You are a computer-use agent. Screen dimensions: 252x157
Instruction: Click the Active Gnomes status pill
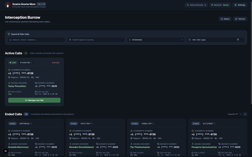196,5
